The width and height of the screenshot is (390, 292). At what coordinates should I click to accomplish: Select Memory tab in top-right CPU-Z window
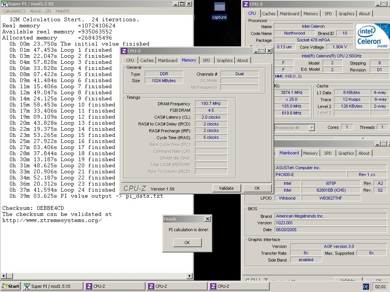[x=311, y=14]
